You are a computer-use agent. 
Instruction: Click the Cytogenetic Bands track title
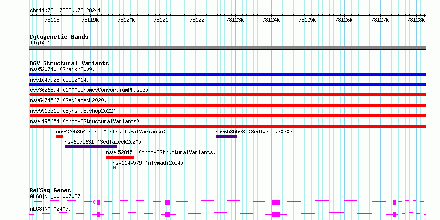coord(59,37)
